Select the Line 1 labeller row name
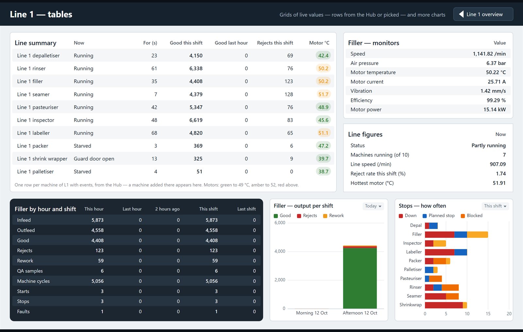 [33, 133]
